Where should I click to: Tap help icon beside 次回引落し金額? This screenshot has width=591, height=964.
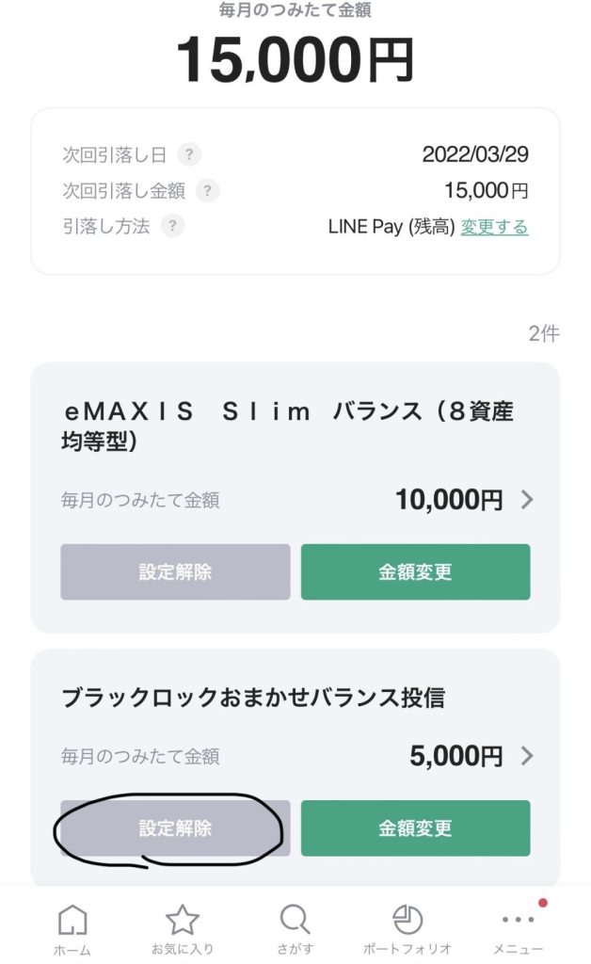[x=208, y=190]
